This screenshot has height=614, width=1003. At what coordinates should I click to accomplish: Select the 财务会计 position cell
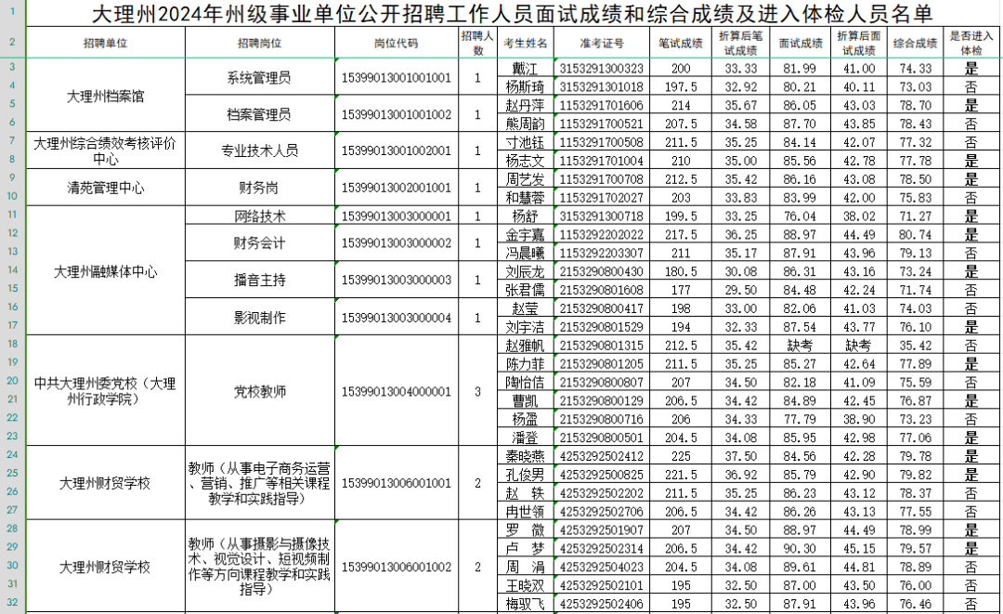point(260,243)
